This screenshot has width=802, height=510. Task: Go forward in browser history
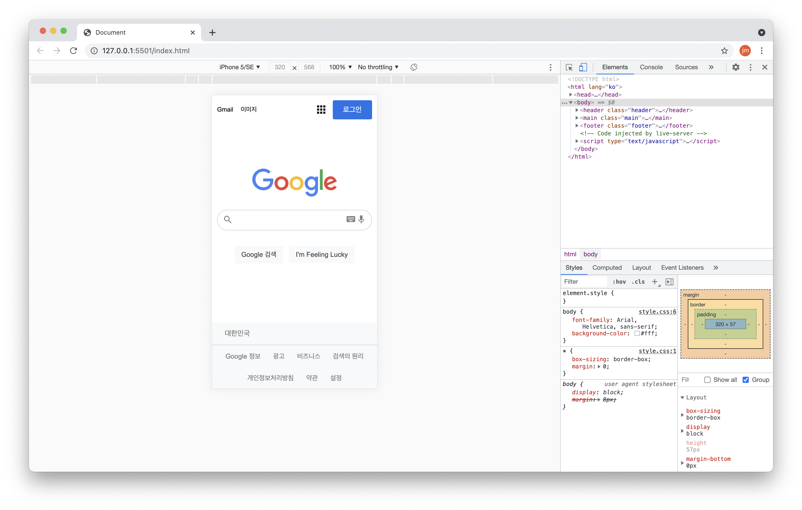click(57, 51)
